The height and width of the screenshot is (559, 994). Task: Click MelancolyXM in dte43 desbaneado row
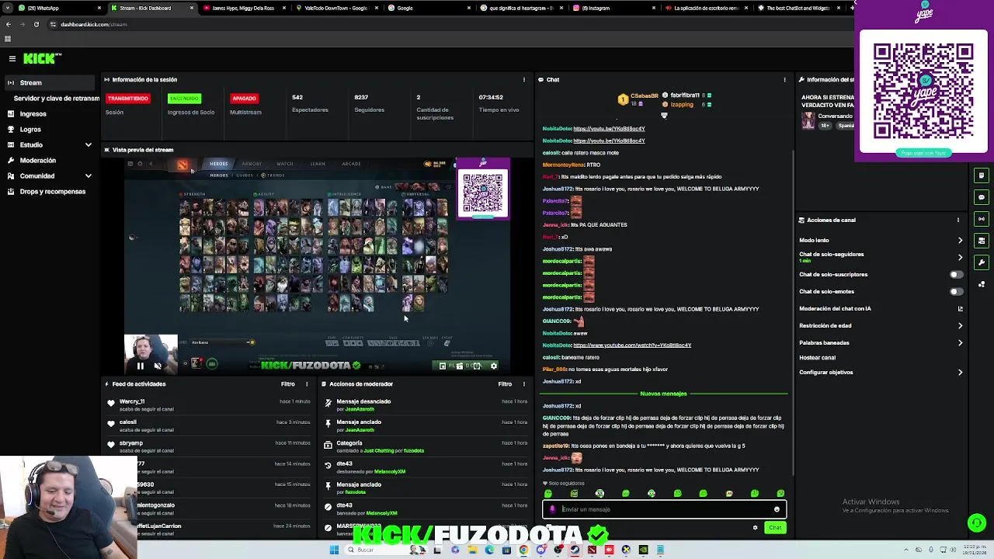click(x=390, y=471)
